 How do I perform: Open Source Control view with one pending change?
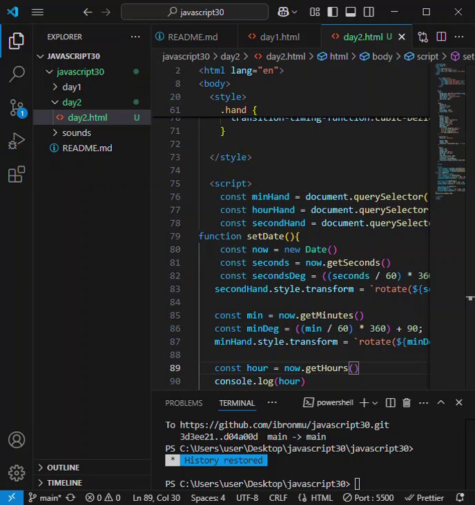click(x=17, y=108)
